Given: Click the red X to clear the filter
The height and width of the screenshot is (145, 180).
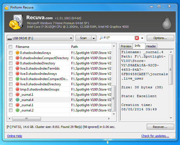Looking at the screenshot, I should pos(137,38).
